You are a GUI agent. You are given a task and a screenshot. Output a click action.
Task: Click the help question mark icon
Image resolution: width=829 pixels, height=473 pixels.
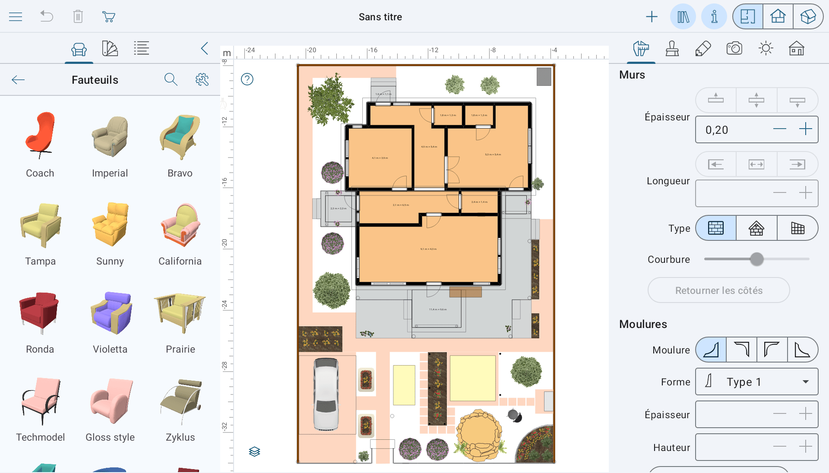point(247,79)
